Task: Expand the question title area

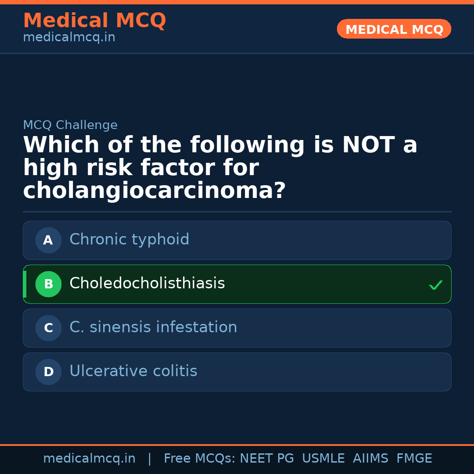Action: click(219, 167)
